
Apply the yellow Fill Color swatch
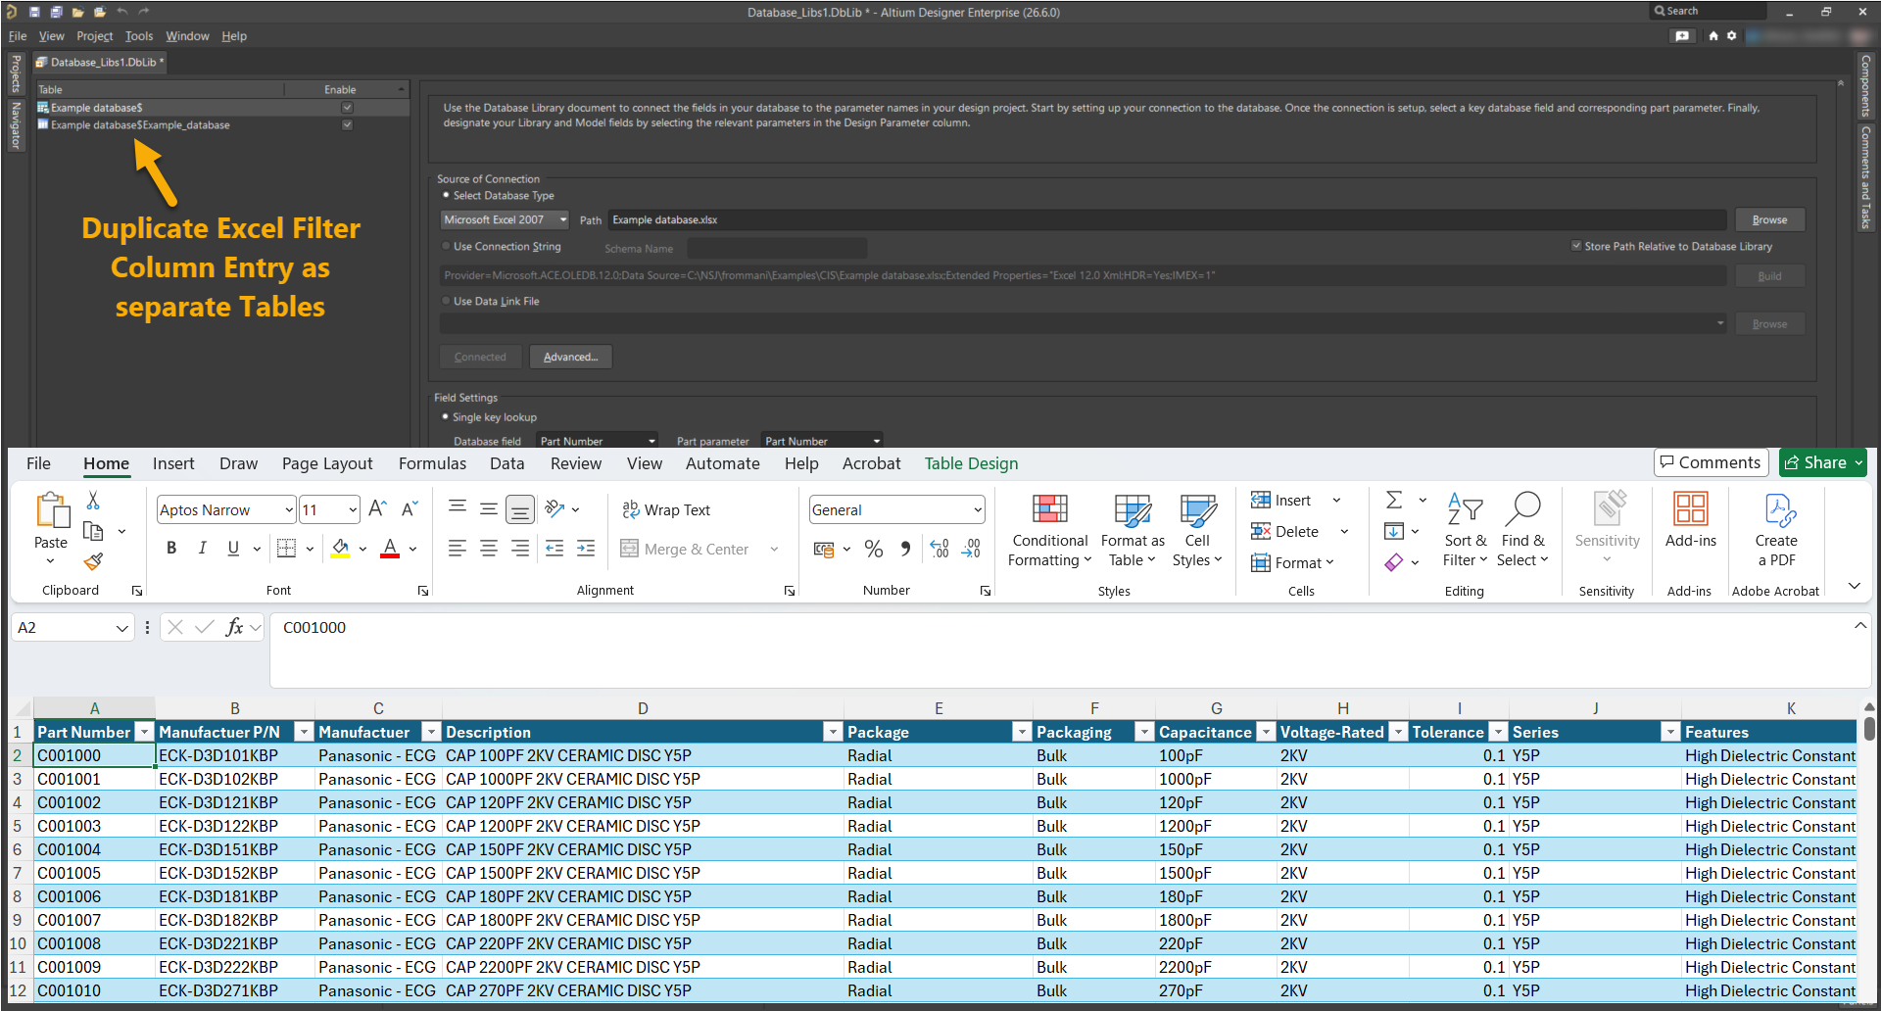coord(341,549)
